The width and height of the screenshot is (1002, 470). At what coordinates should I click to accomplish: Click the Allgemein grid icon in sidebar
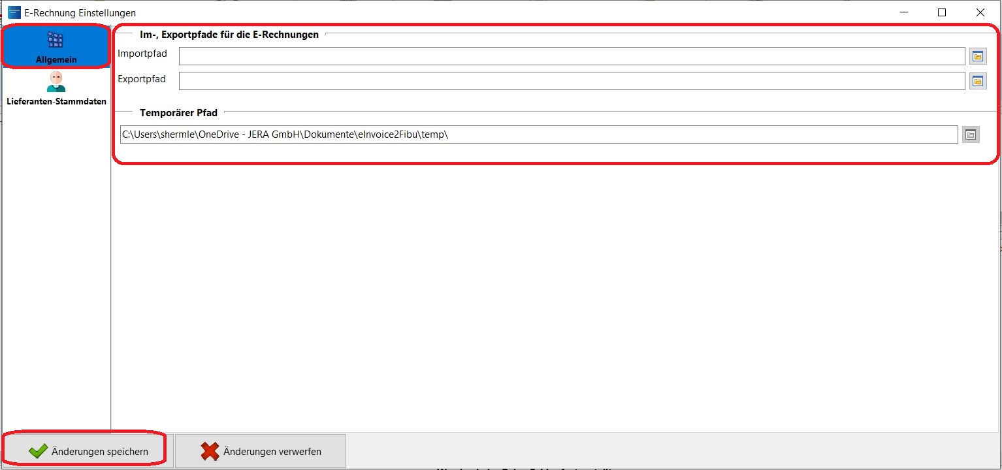pyautogui.click(x=56, y=40)
